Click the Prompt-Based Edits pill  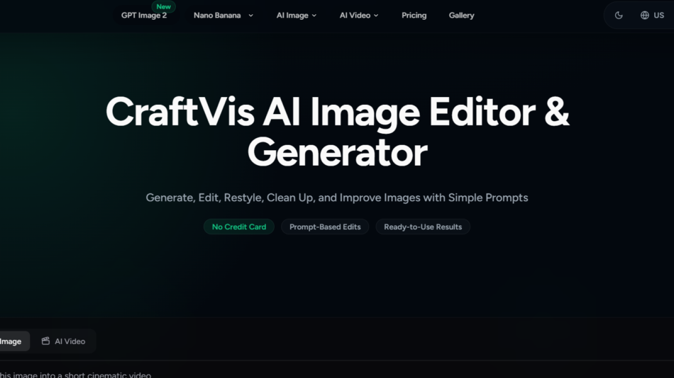point(325,227)
